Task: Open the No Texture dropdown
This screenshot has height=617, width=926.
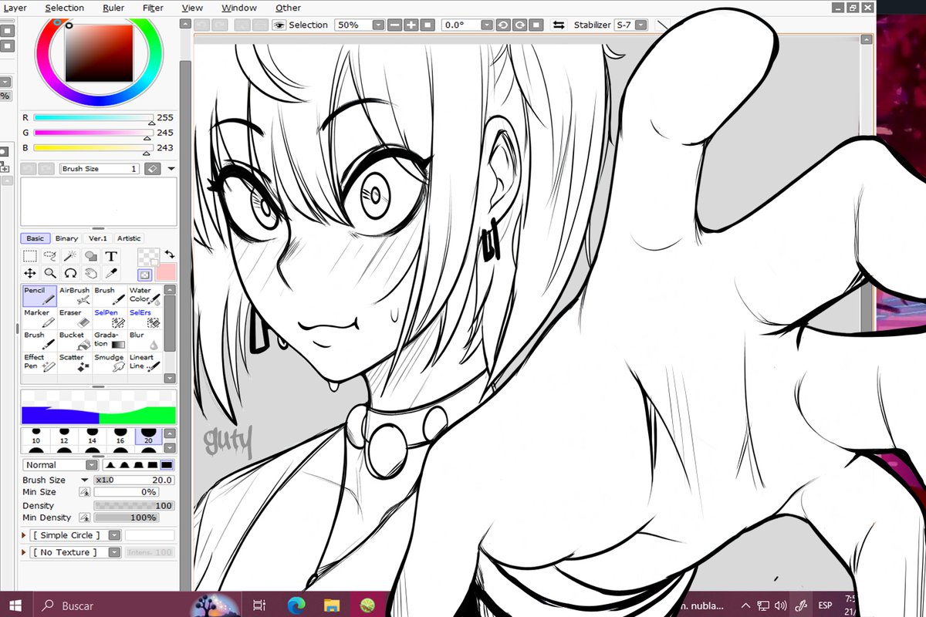Action: pos(114,552)
